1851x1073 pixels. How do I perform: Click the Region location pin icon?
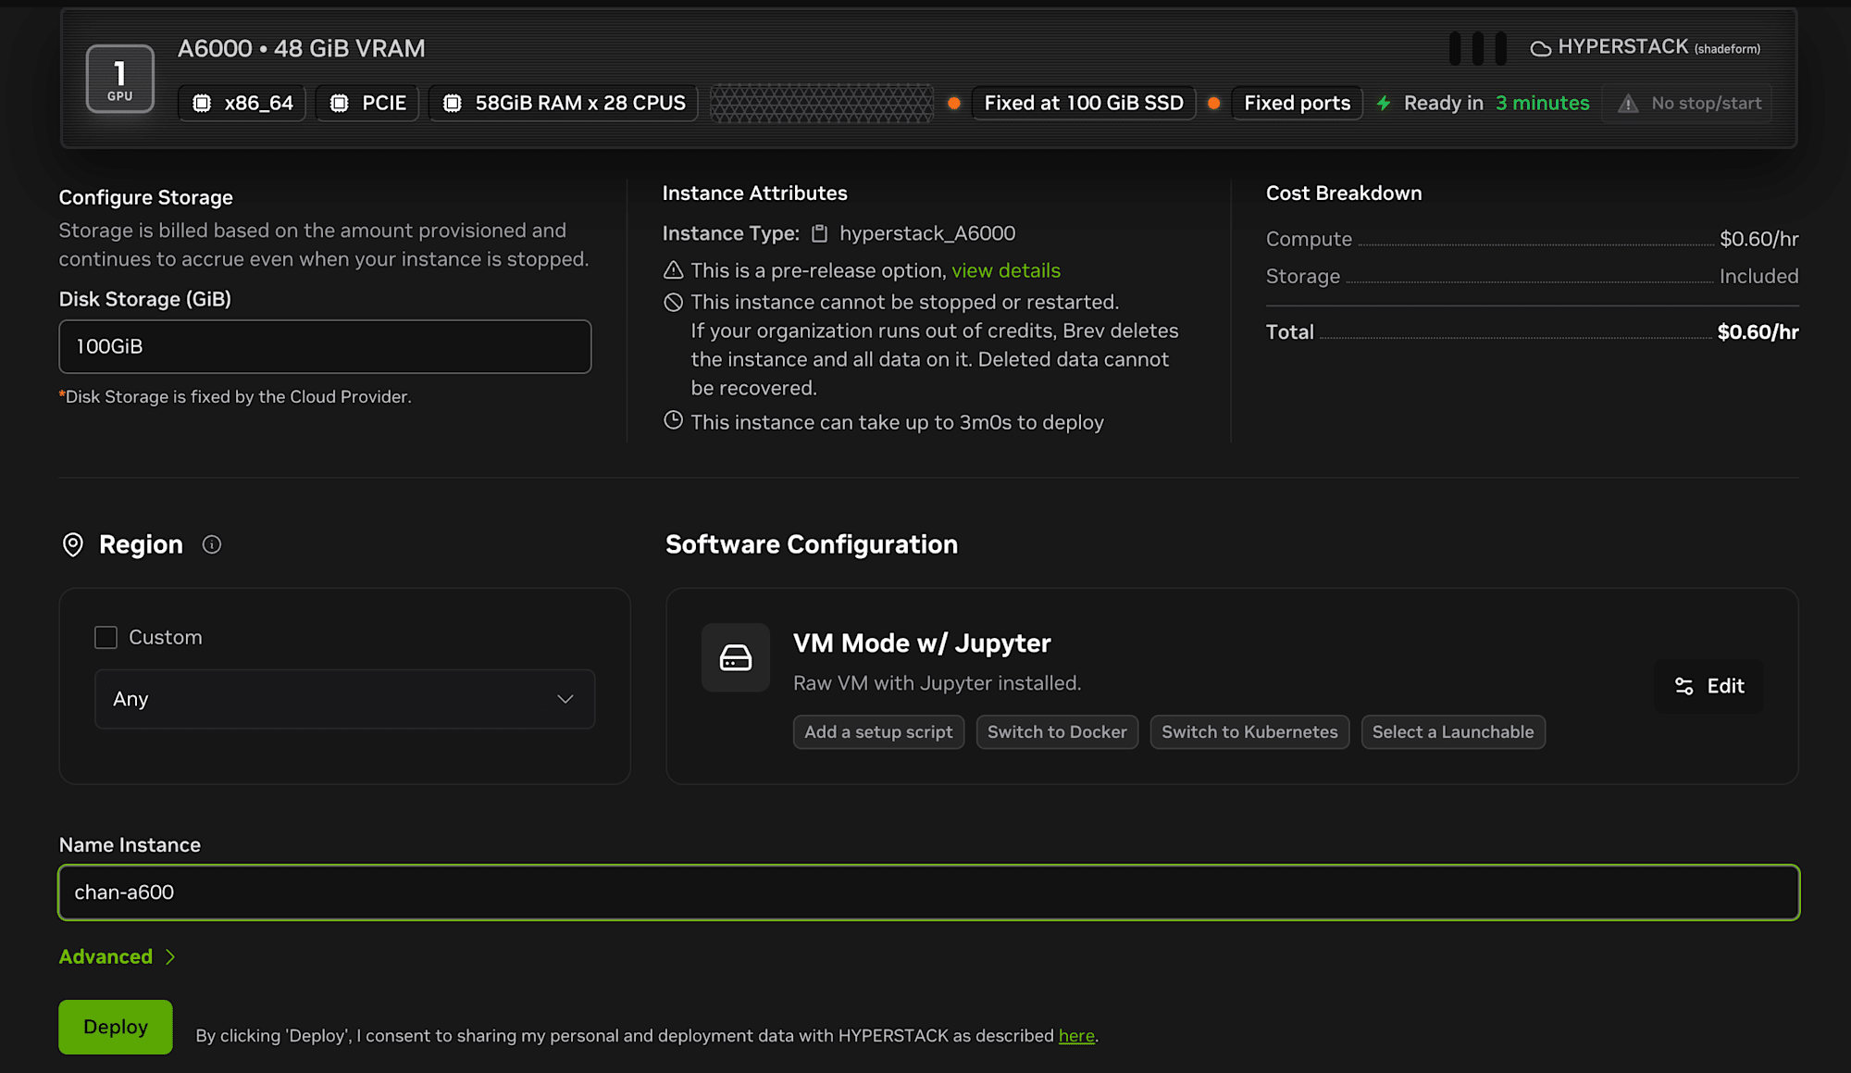point(73,544)
